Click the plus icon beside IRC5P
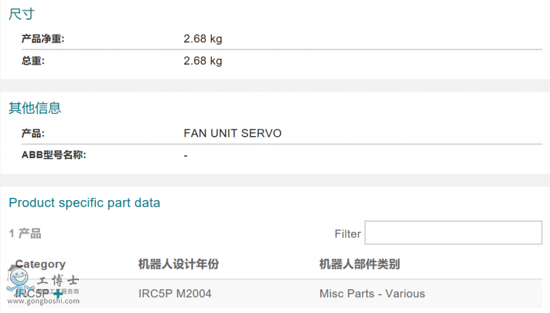550x313 pixels. click(x=58, y=294)
